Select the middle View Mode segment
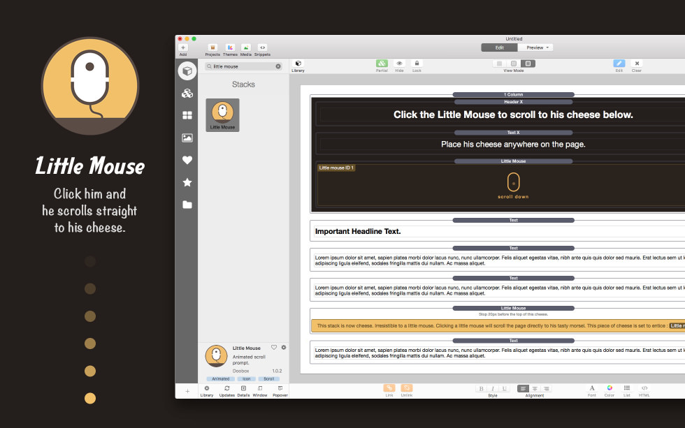The image size is (685, 428). pyautogui.click(x=513, y=64)
